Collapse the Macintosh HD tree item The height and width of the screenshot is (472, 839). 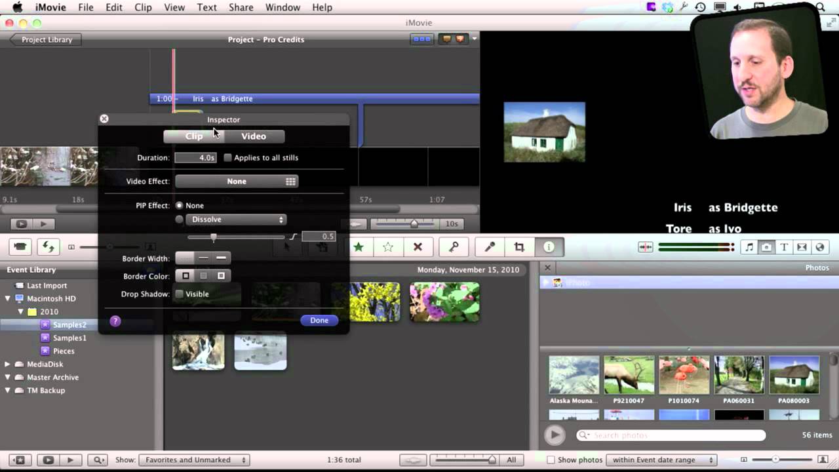tap(7, 298)
